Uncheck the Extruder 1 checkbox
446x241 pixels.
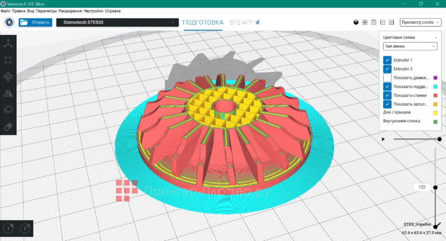[387, 60]
